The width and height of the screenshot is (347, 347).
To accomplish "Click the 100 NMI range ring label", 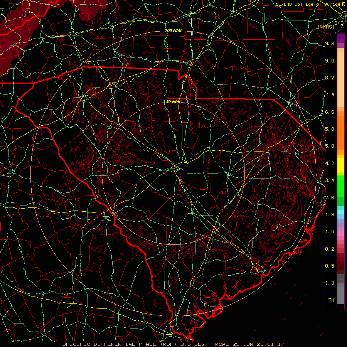I will pos(173,30).
